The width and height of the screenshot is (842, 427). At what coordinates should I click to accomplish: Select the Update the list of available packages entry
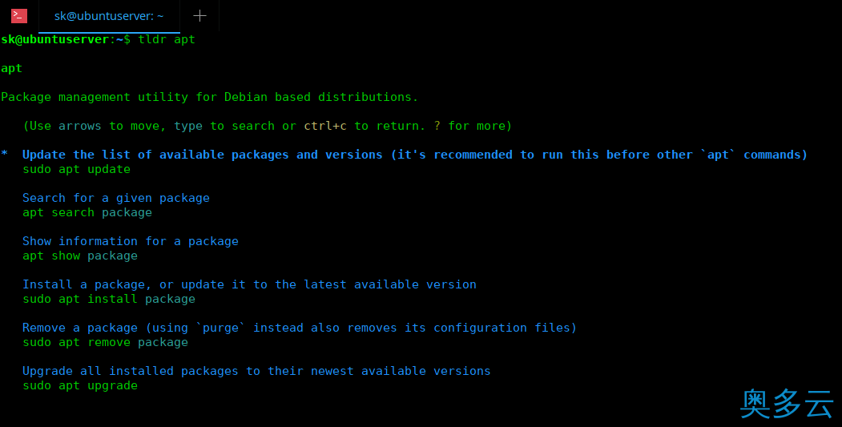(x=414, y=155)
